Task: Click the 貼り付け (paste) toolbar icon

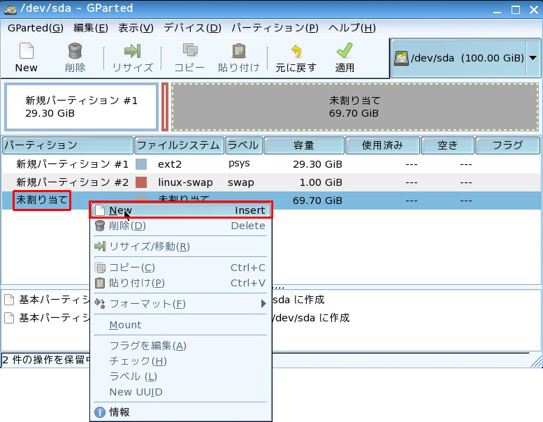Action: coord(238,52)
